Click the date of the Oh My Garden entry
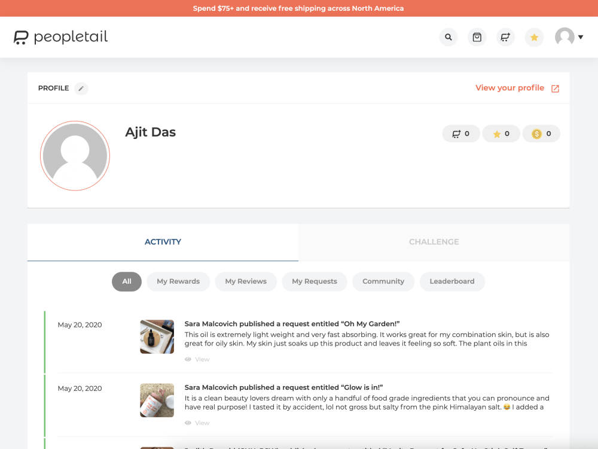The image size is (598, 449). click(80, 325)
